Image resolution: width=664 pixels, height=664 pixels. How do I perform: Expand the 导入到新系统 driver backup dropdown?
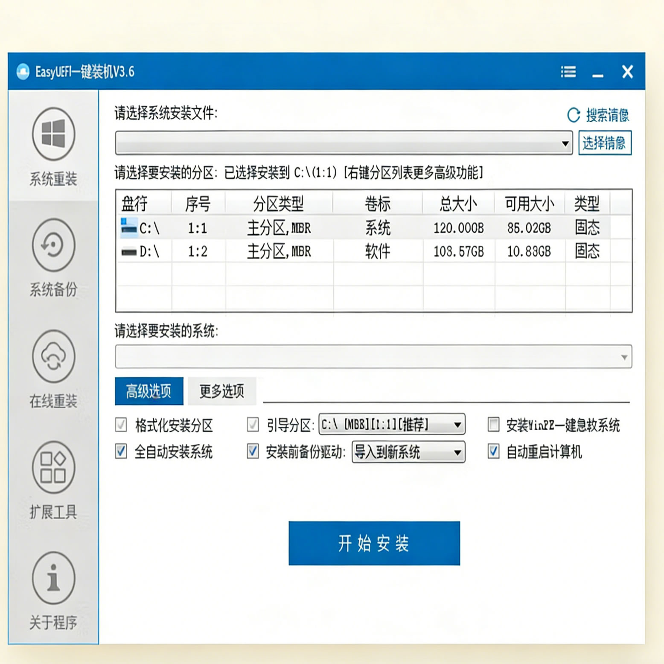457,452
